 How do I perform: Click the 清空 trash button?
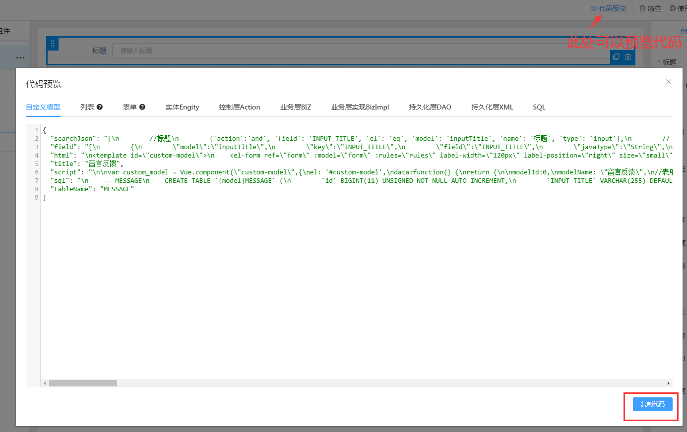pyautogui.click(x=650, y=8)
